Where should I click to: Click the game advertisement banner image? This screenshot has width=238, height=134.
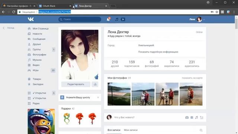click(x=41, y=121)
